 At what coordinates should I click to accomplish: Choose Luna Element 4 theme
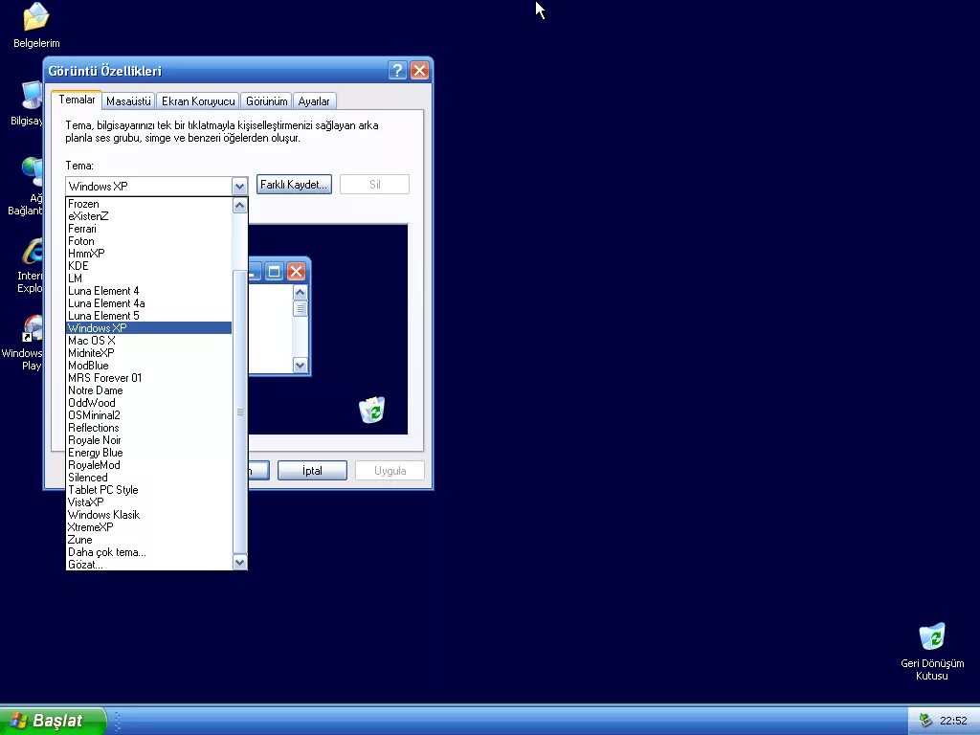[148, 291]
